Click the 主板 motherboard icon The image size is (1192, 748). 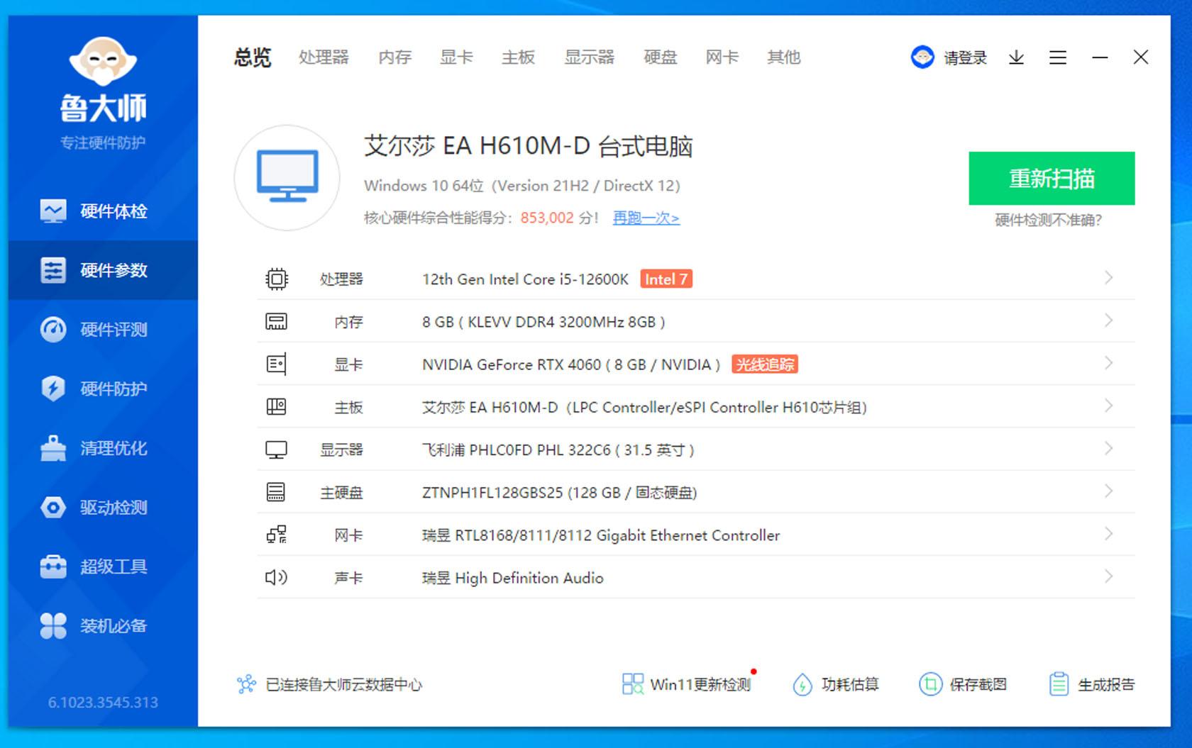tap(277, 407)
